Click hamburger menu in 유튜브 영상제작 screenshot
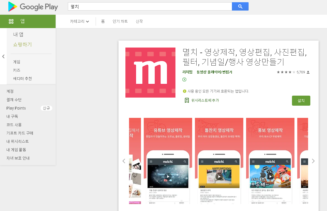Viewport: 327px width, 211px height. tap(151, 162)
